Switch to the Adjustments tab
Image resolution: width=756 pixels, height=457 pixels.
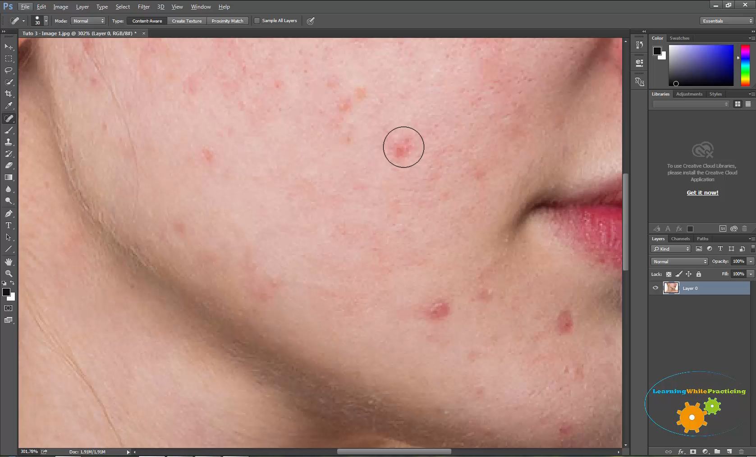coord(689,94)
